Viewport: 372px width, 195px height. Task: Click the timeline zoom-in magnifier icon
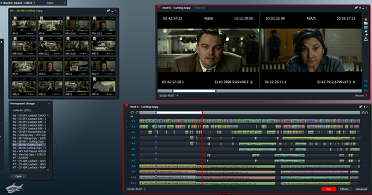(132, 112)
